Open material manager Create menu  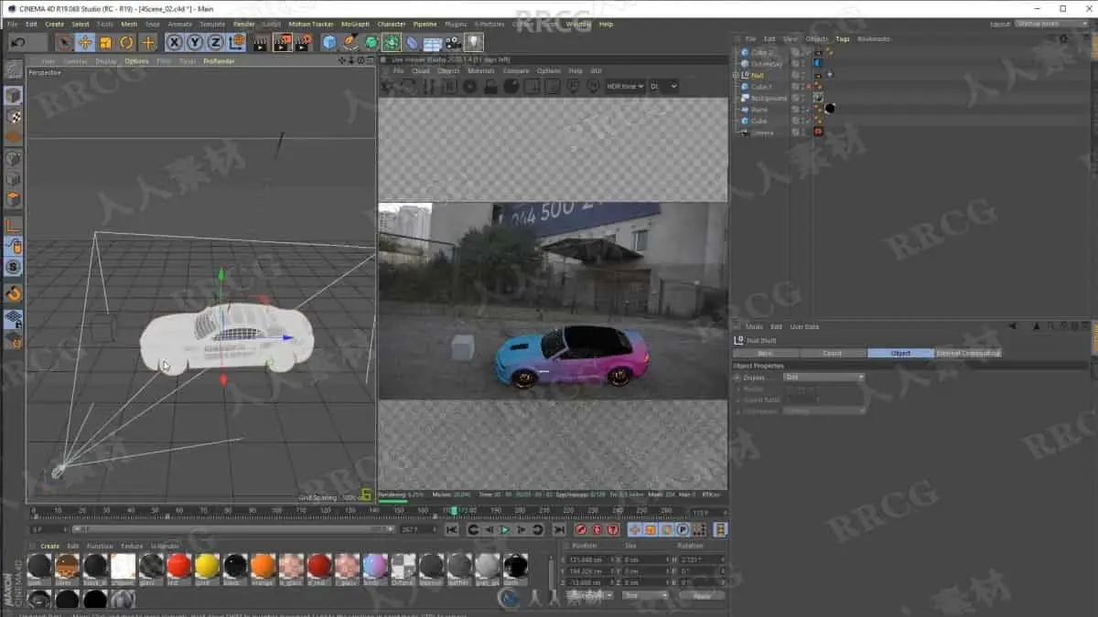pos(50,546)
